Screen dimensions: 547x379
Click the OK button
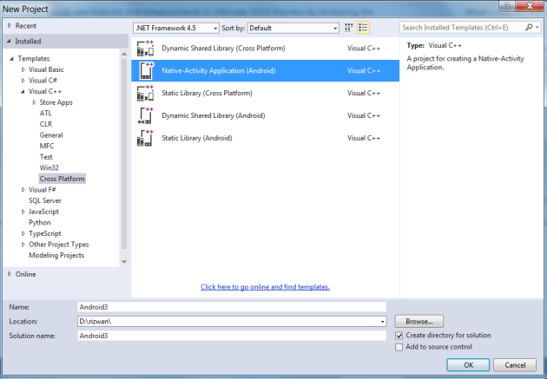coord(468,365)
